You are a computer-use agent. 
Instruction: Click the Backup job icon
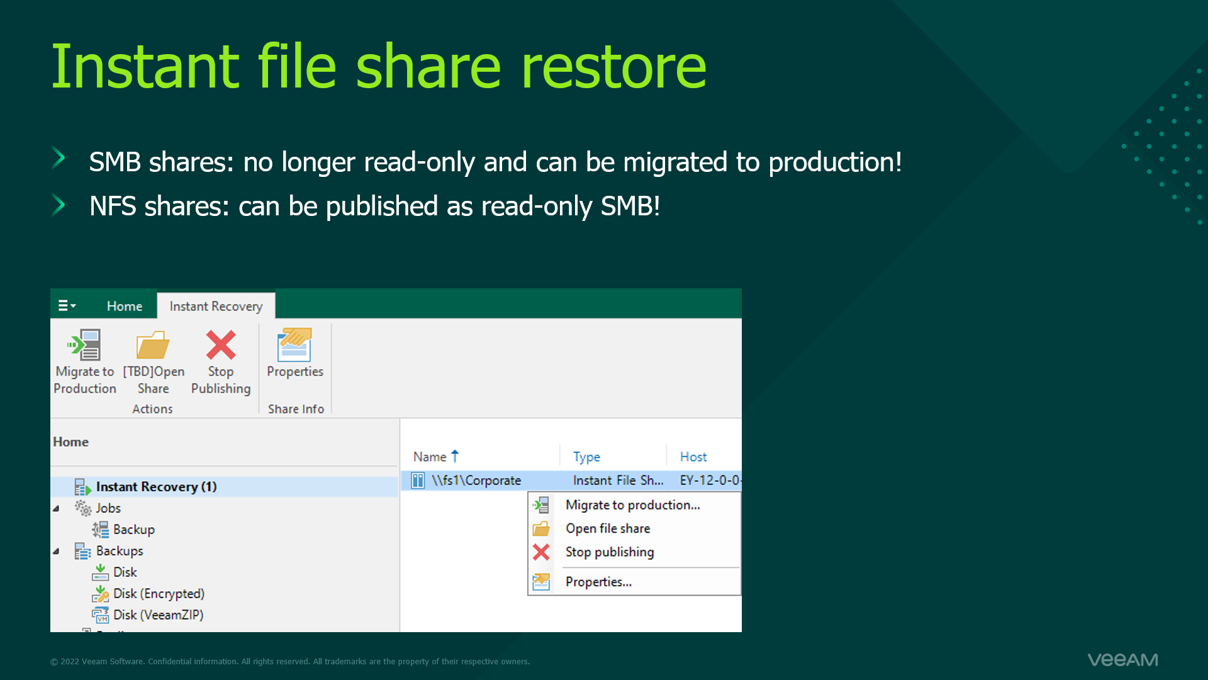coord(101,530)
